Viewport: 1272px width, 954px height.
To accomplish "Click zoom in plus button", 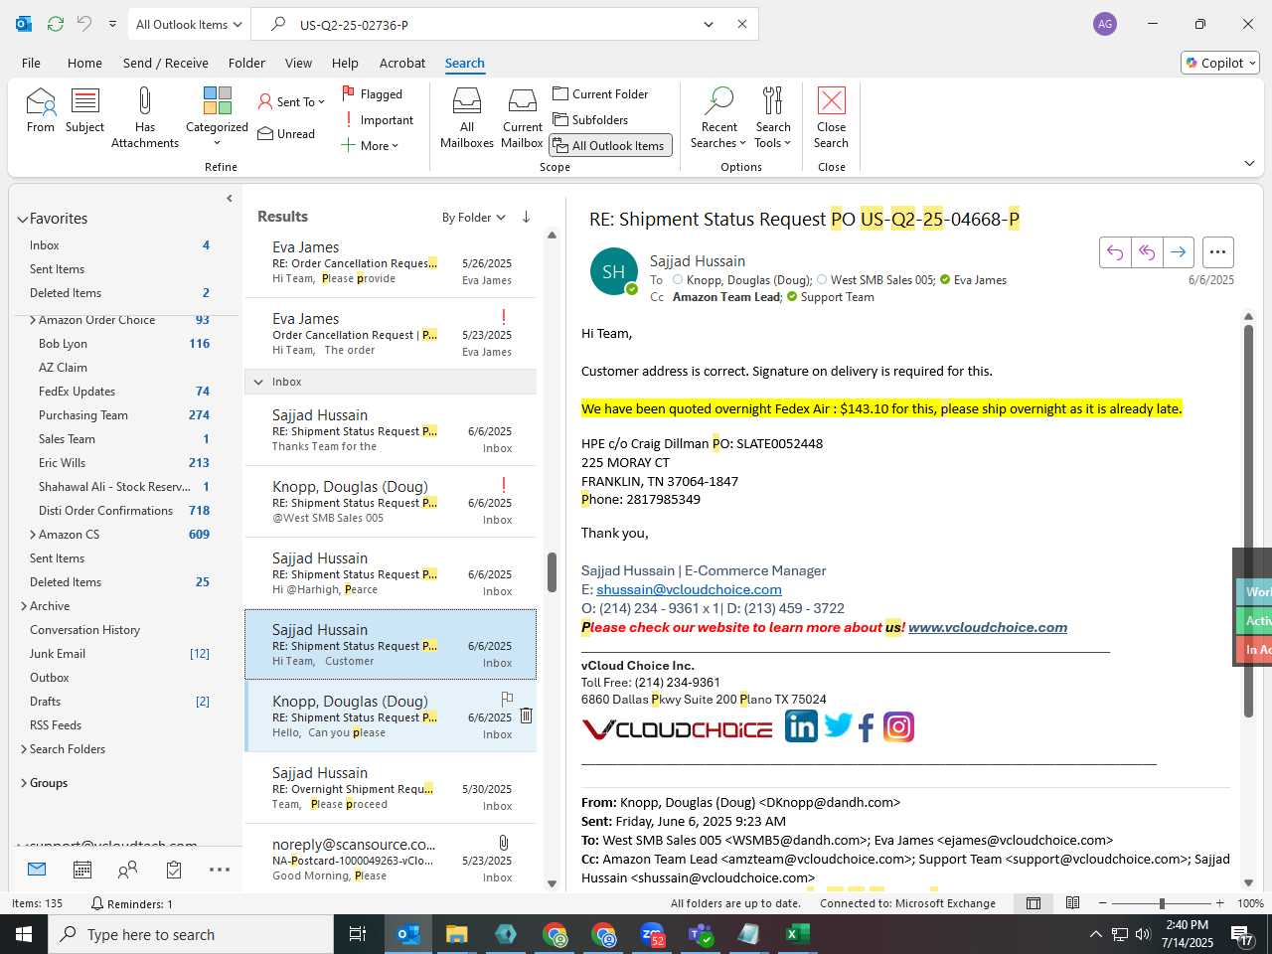I will 1220,903.
